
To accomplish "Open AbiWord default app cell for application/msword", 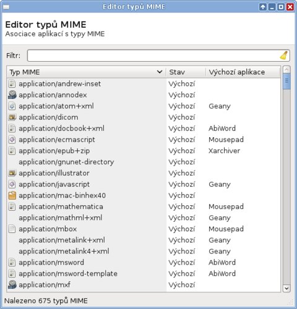I will (x=222, y=262).
